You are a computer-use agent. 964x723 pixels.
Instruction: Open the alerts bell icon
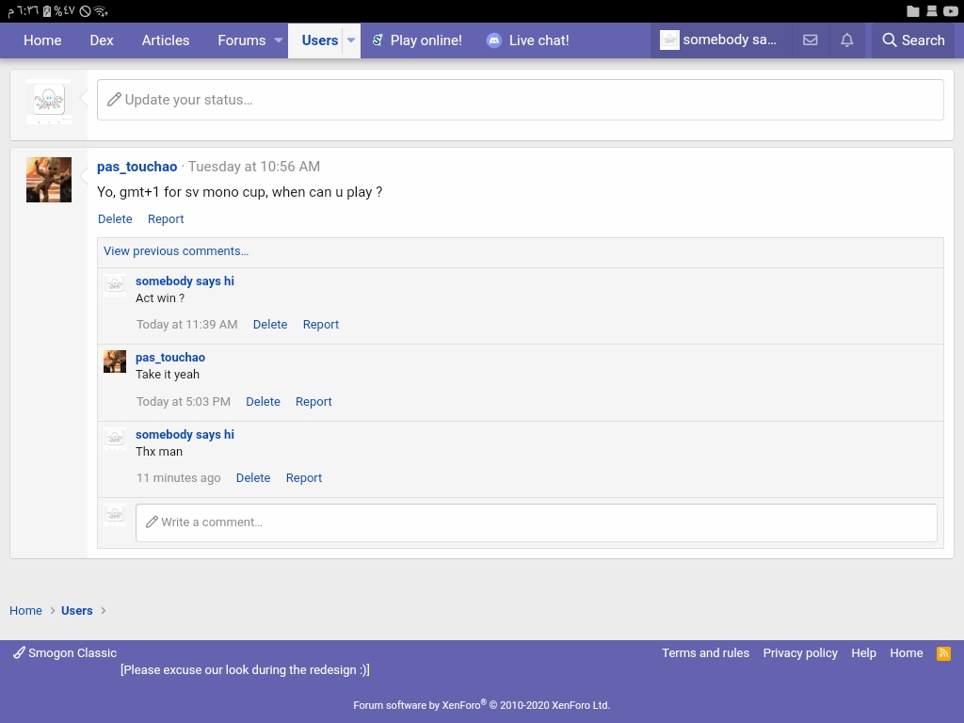pos(847,40)
